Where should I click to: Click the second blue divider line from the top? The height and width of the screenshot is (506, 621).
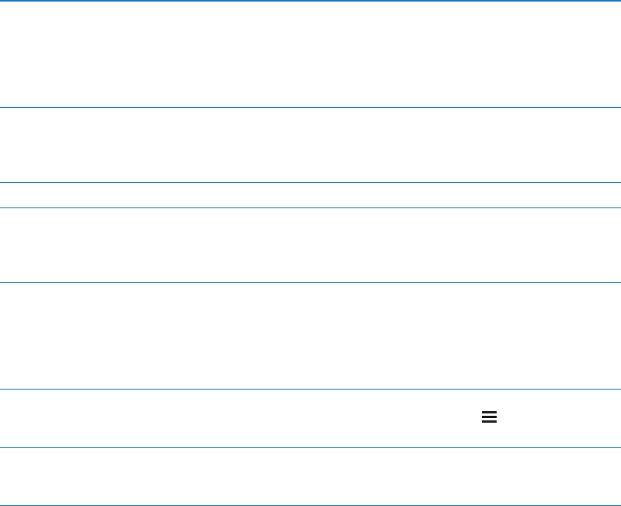(310, 107)
